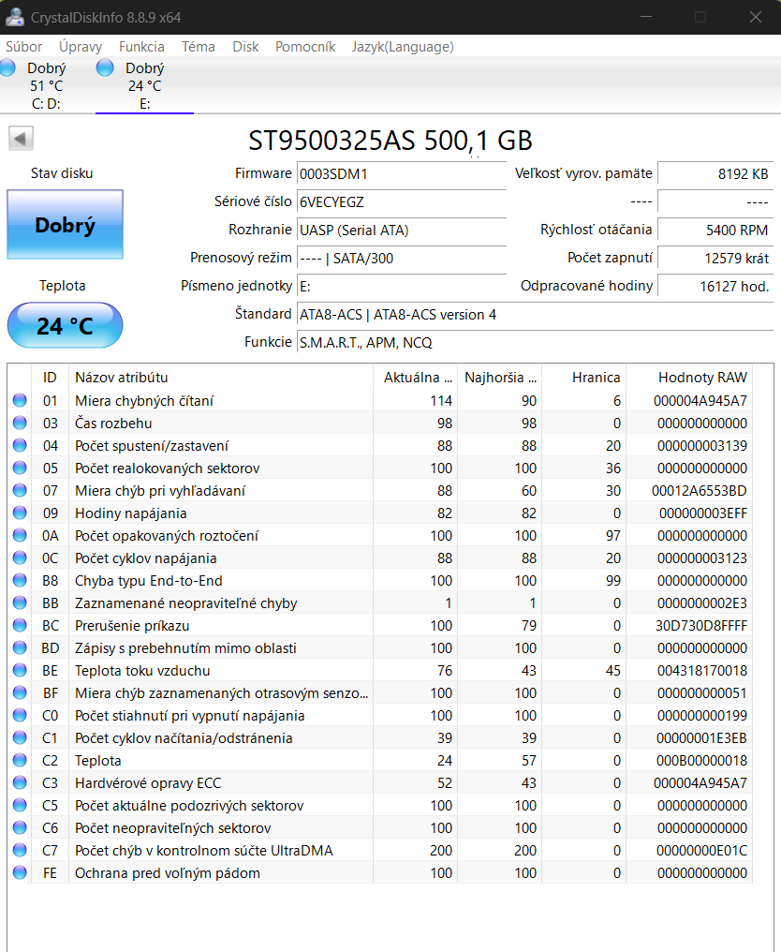Click the Dobrý health status button

coord(65,224)
